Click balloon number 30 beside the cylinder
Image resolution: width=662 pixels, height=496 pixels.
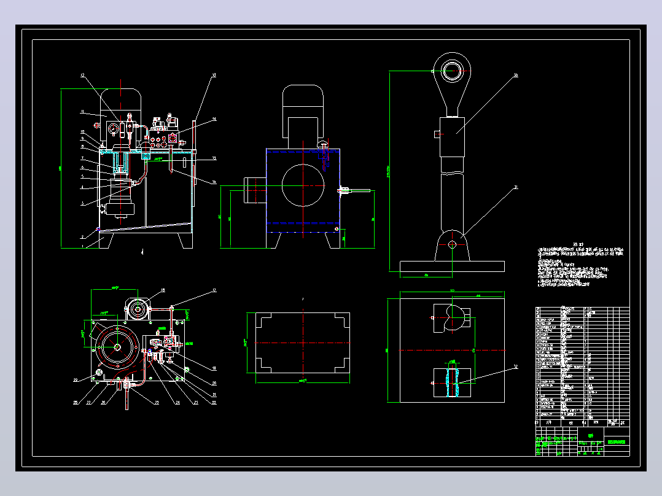click(x=515, y=76)
